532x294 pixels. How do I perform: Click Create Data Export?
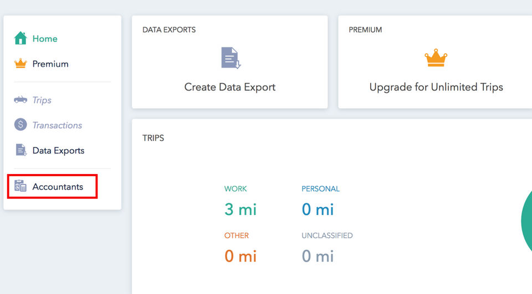point(230,87)
